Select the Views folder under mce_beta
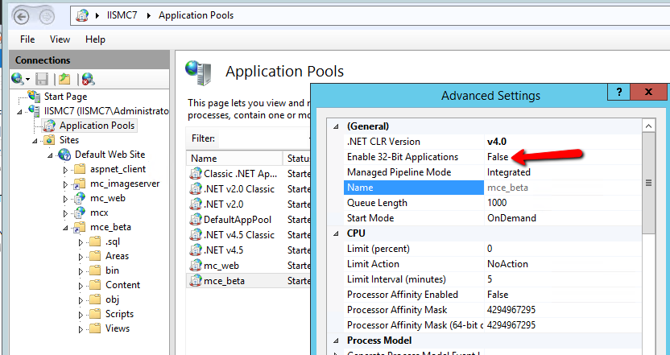This screenshot has height=355, width=670. click(118, 328)
